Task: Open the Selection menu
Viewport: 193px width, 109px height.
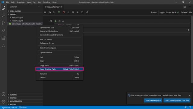Action: click(x=21, y=2)
